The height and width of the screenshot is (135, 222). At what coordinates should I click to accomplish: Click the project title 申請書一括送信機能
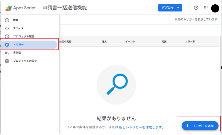[65, 8]
